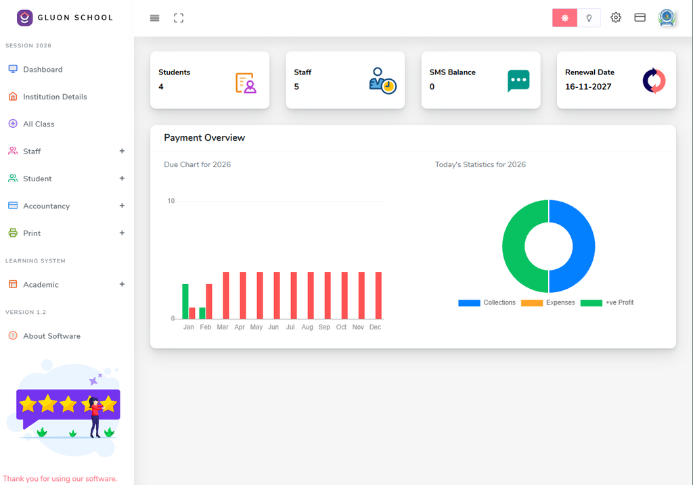Toggle the sidebar hamburger menu icon
Image resolution: width=693 pixels, height=485 pixels.
[155, 18]
